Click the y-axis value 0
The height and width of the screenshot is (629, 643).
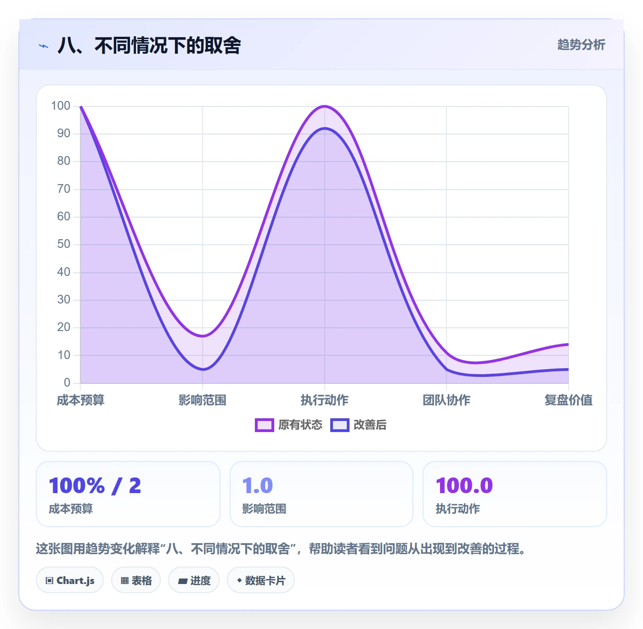[67, 383]
